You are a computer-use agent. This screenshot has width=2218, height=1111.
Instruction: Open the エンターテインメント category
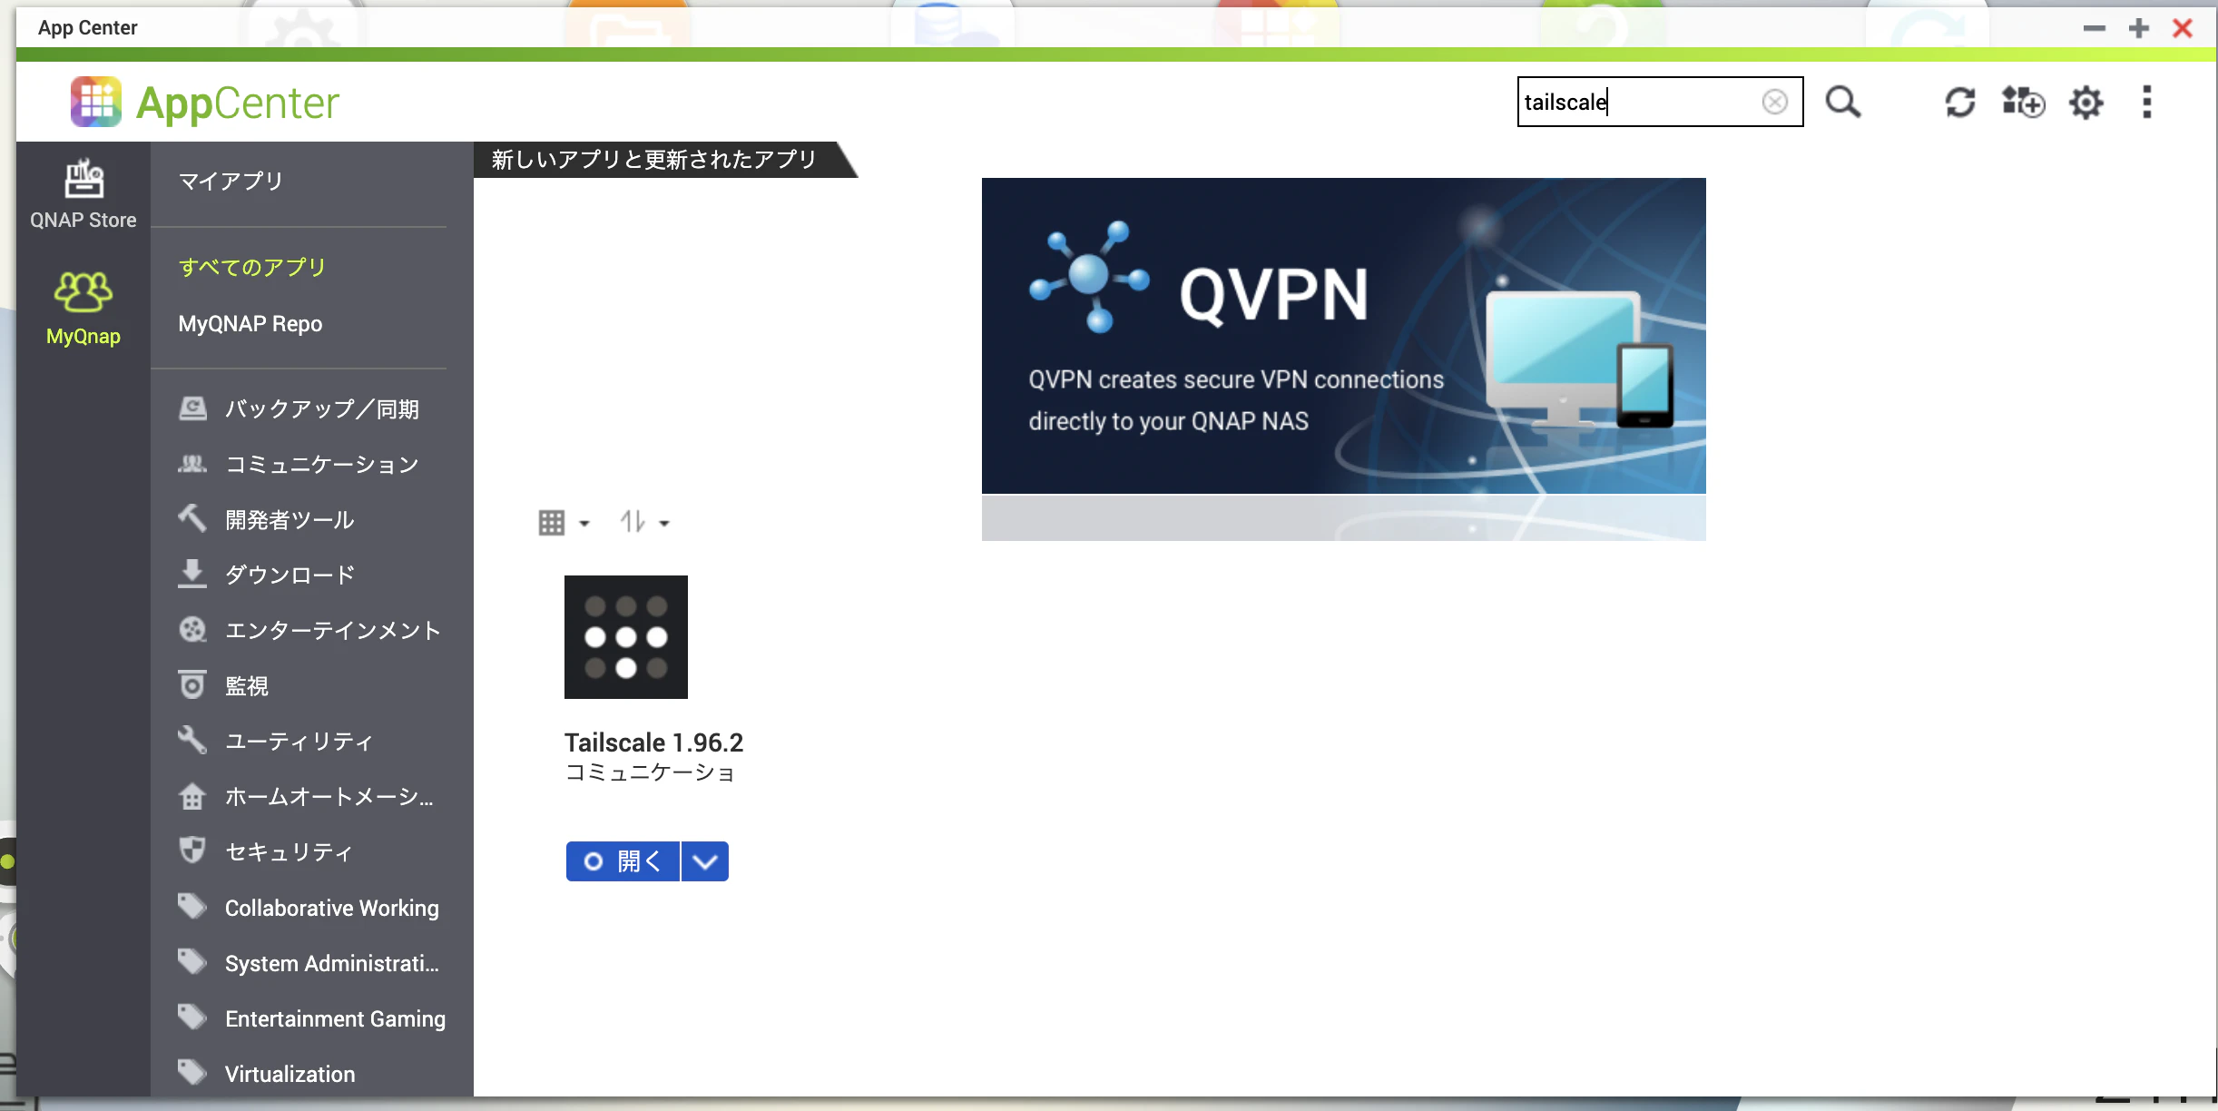[333, 631]
